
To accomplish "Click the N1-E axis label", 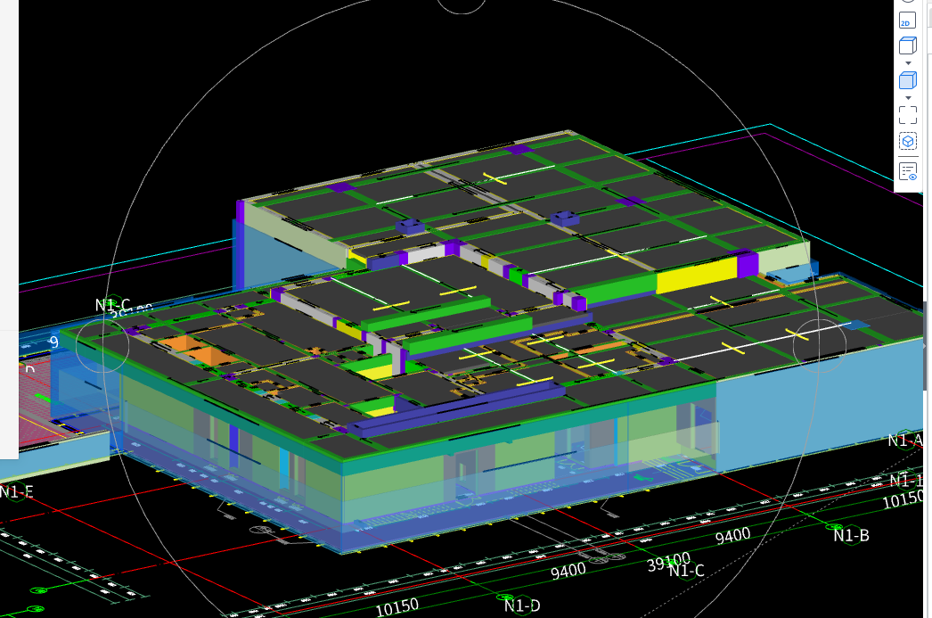I will (x=17, y=492).
